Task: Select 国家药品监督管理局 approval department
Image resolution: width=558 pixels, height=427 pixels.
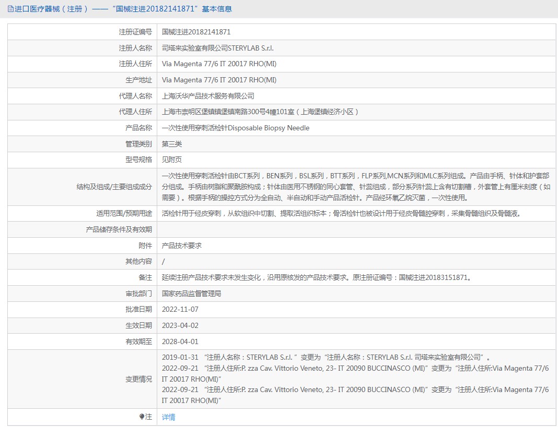Action: 191,294
